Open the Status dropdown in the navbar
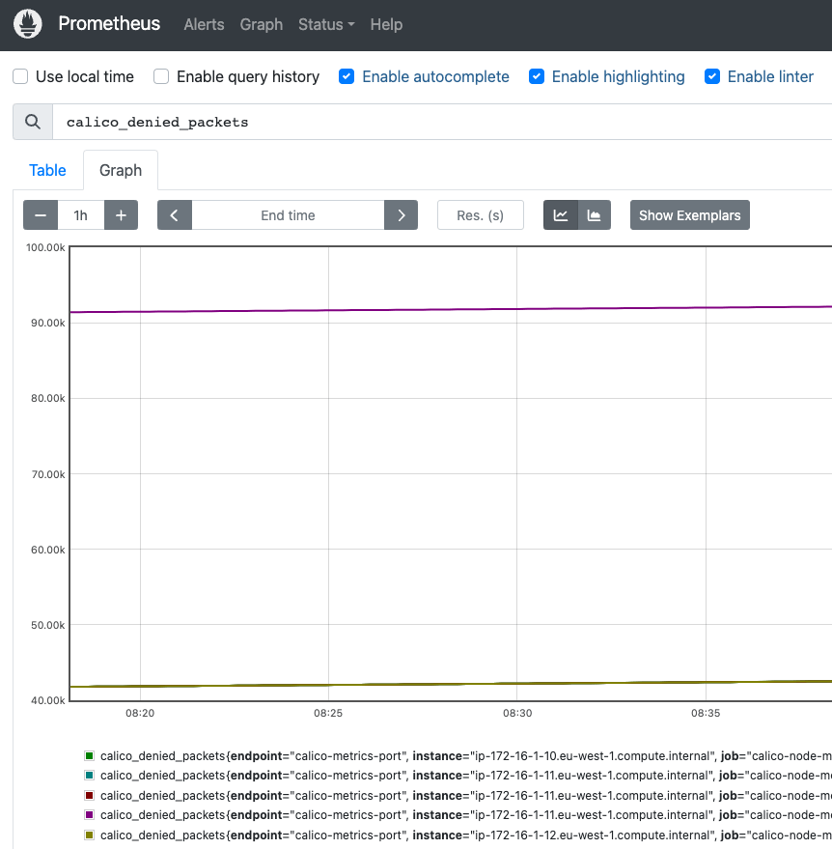This screenshot has height=849, width=832. click(326, 24)
